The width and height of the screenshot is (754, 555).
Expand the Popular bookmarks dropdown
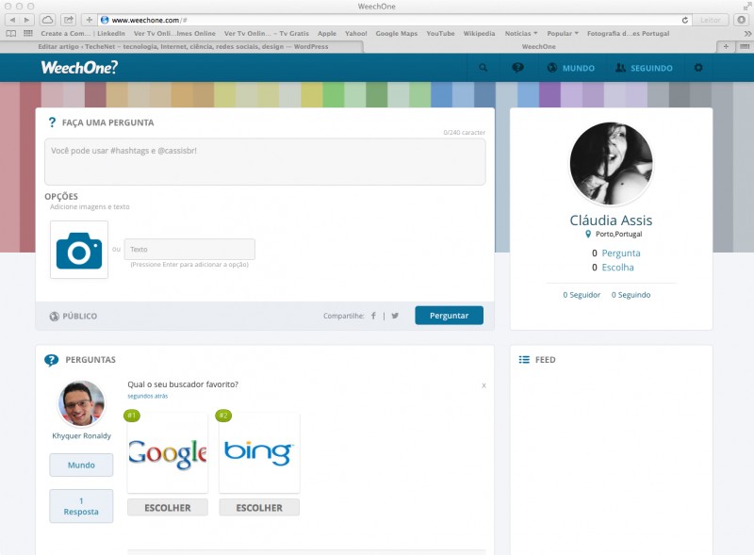pos(563,33)
